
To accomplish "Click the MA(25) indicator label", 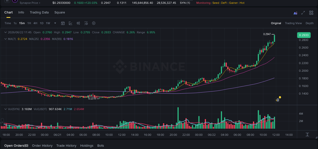I will click(34, 39).
